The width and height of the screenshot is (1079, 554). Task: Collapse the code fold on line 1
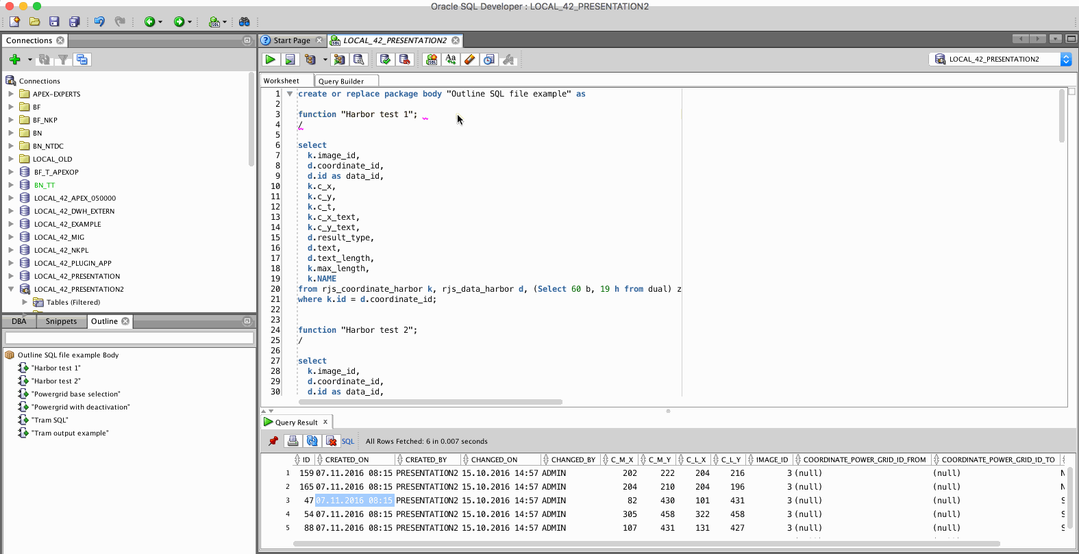pyautogui.click(x=290, y=94)
